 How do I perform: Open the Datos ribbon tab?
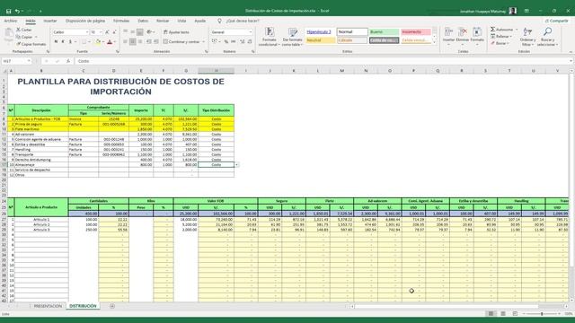(x=143, y=21)
